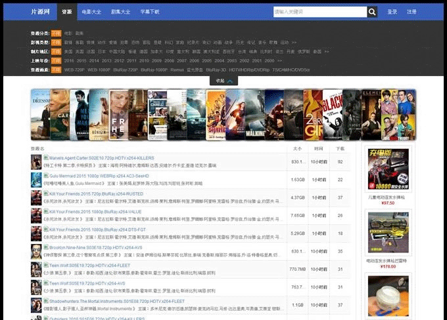Expand more genres with >> in 影视类型 row

click(x=294, y=43)
